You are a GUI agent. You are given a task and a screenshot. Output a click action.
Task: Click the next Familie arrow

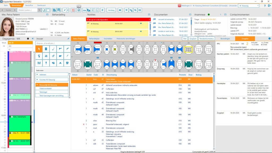tap(15, 10)
